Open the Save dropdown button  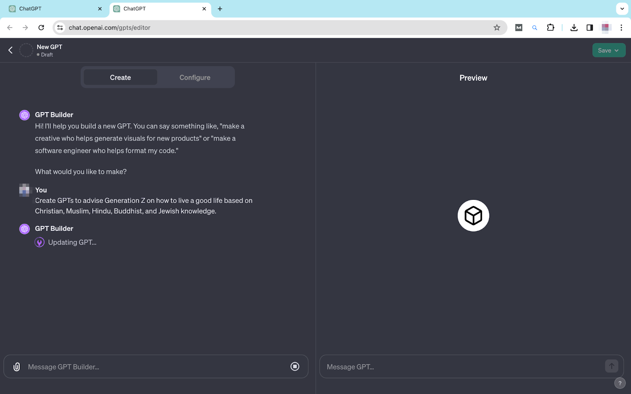pyautogui.click(x=609, y=50)
